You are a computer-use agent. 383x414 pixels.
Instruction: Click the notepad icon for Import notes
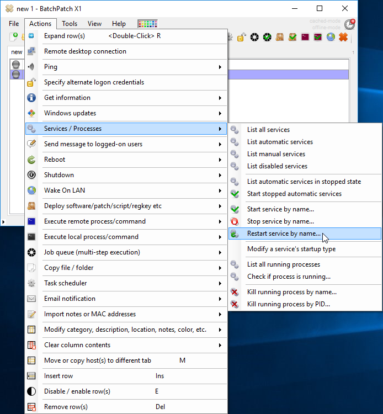tap(31, 314)
